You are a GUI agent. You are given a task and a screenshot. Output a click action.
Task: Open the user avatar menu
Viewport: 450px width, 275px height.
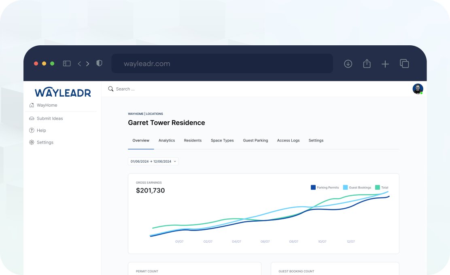[x=418, y=89]
